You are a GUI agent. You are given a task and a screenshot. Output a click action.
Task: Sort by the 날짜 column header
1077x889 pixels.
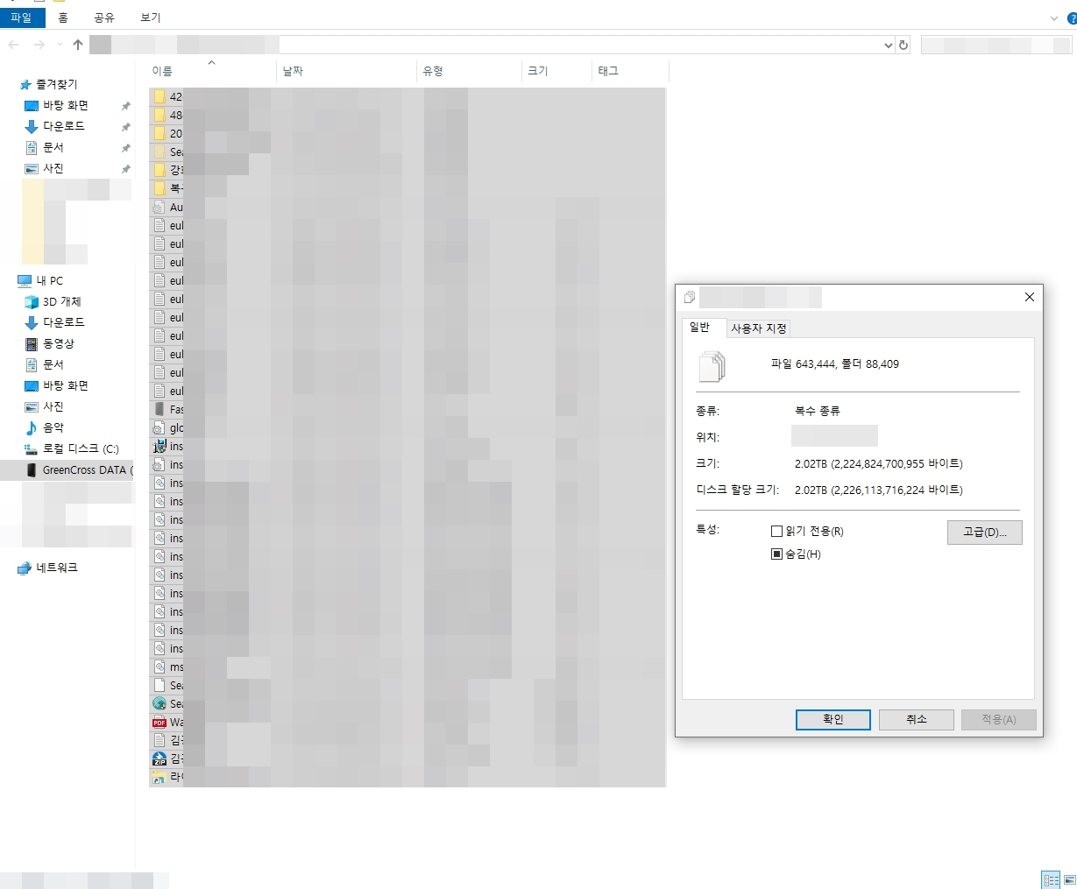click(x=347, y=71)
